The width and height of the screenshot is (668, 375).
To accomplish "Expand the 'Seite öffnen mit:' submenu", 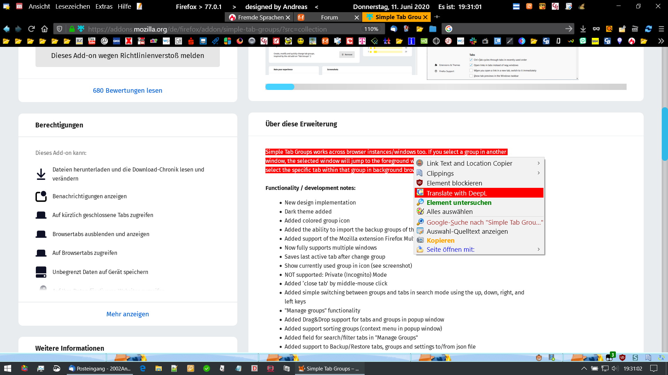I will (x=539, y=249).
